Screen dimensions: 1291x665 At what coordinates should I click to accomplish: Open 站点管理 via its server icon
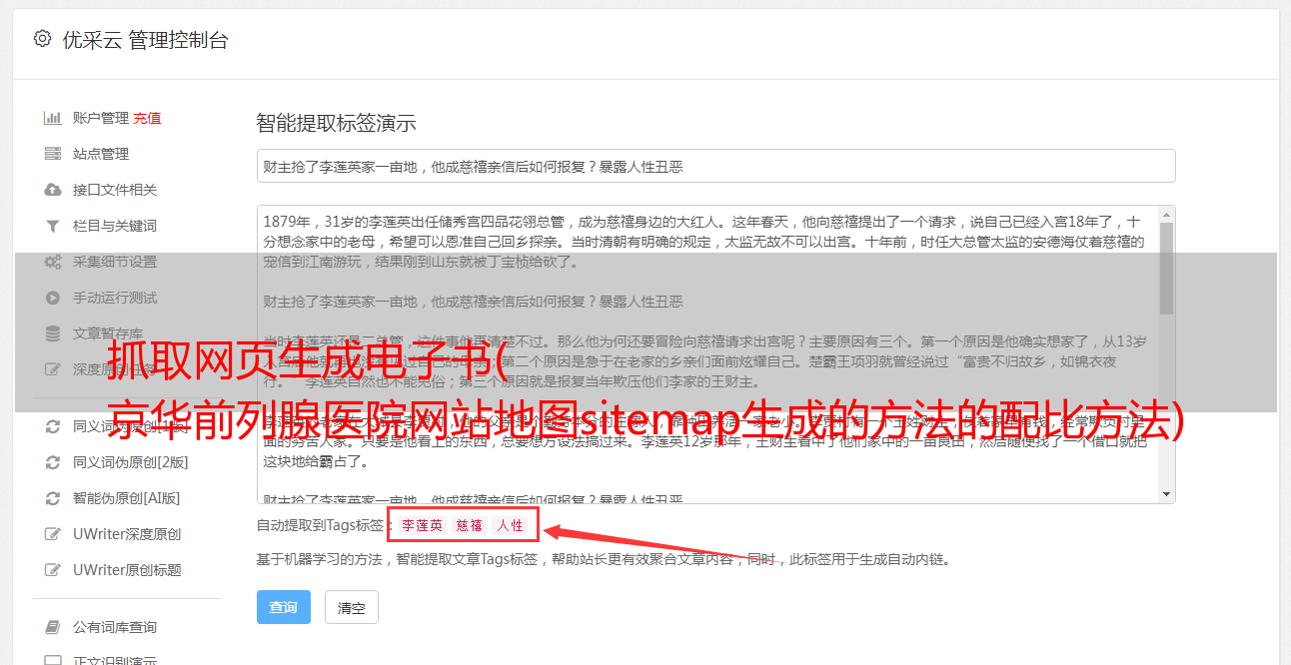pyautogui.click(x=53, y=154)
